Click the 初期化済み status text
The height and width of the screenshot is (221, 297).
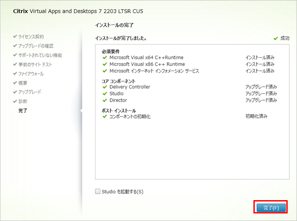coord(256,116)
